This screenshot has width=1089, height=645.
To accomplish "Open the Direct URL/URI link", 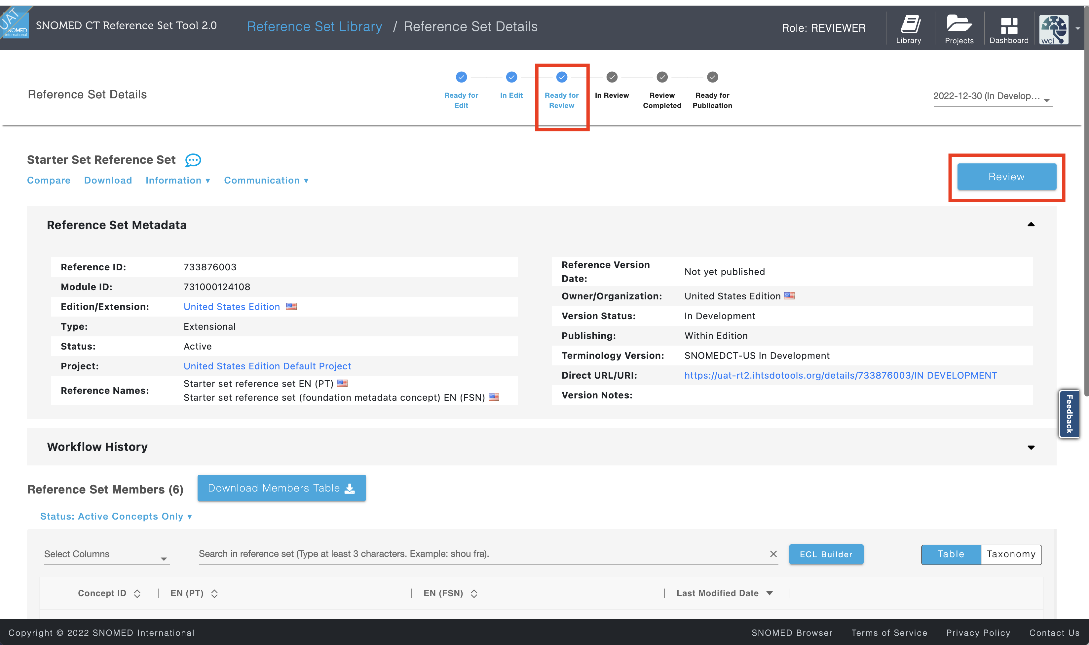I will [x=840, y=376].
